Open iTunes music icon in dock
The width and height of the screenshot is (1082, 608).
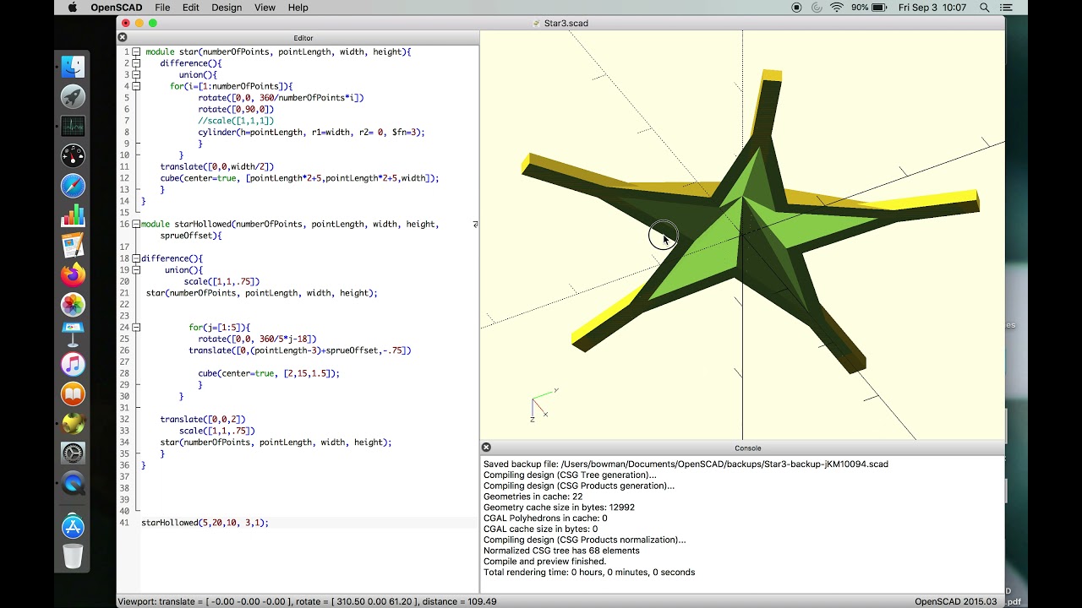(x=73, y=364)
